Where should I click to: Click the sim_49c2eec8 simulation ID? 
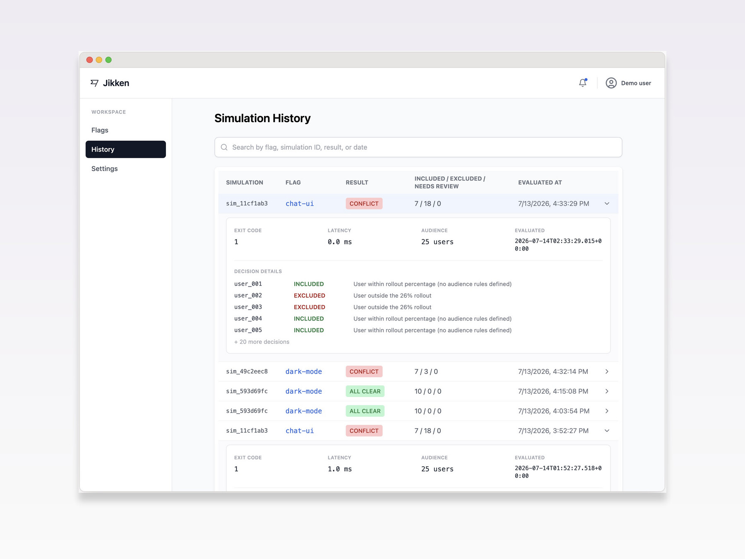point(247,371)
